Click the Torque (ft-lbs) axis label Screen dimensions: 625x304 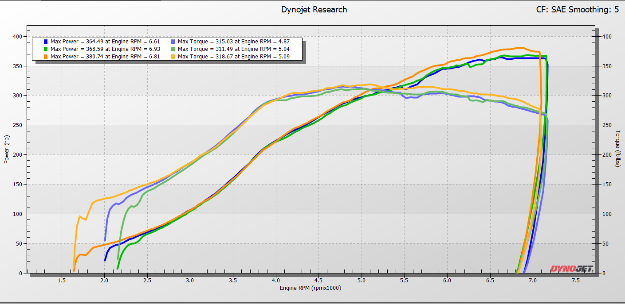coord(617,148)
